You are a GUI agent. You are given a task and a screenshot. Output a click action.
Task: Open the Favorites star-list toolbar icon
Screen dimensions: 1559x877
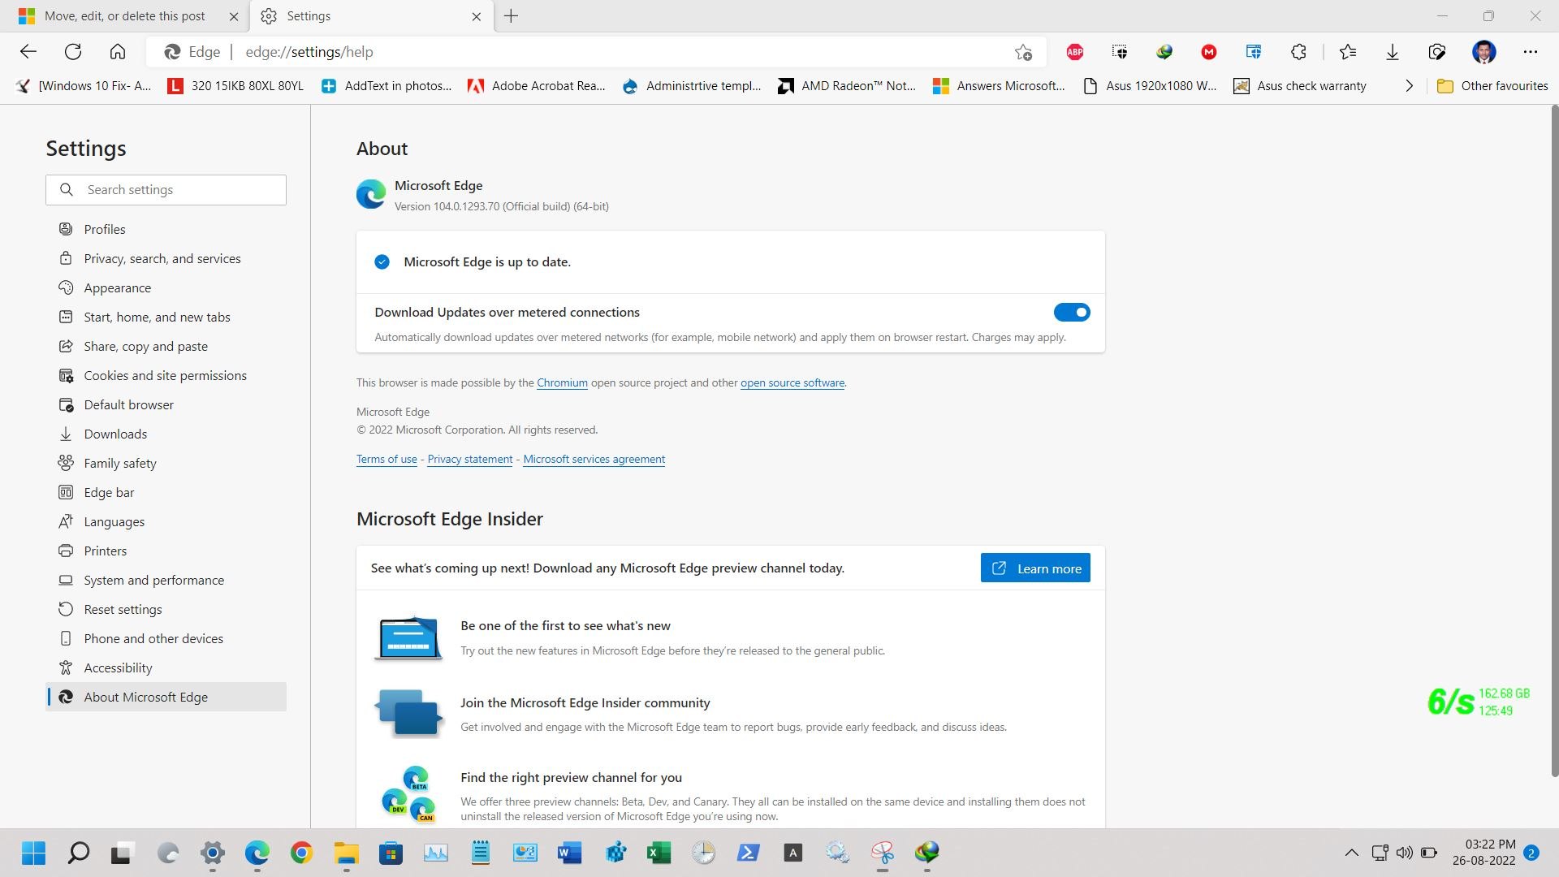coord(1348,52)
